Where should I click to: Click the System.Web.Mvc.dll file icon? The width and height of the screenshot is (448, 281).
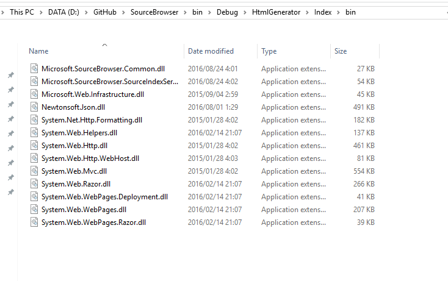pos(34,171)
